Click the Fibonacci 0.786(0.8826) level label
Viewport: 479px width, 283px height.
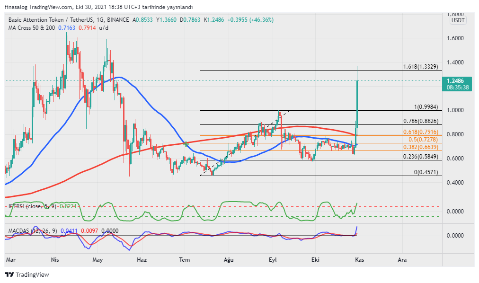pos(421,121)
